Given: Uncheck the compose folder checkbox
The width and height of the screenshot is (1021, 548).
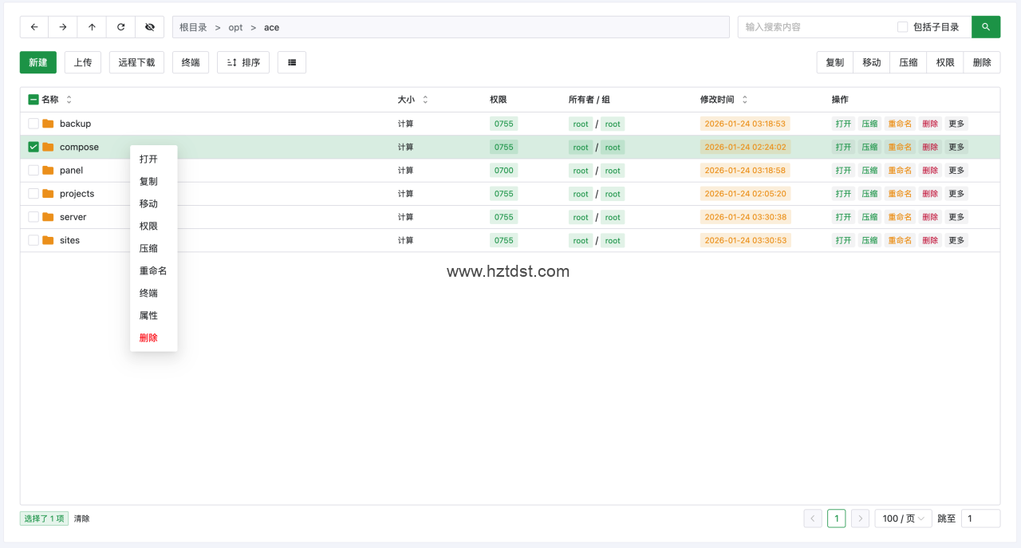Looking at the screenshot, I should coord(34,147).
